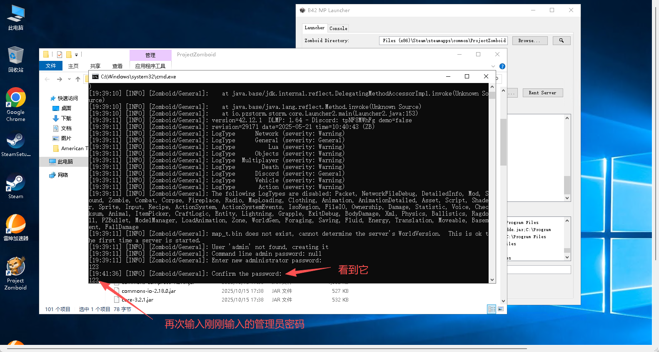659x352 pixels.
Task: Click Explorer up-directory arrow
Action: (78, 79)
